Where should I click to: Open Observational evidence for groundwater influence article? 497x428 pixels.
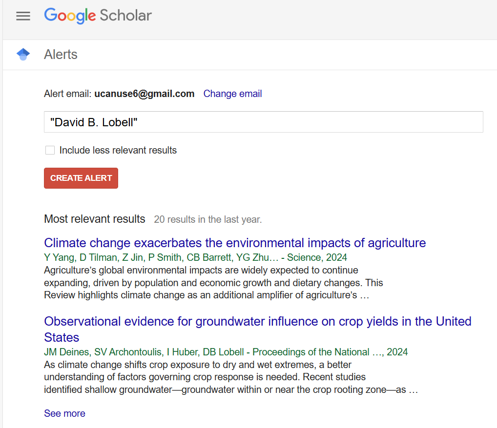click(258, 329)
